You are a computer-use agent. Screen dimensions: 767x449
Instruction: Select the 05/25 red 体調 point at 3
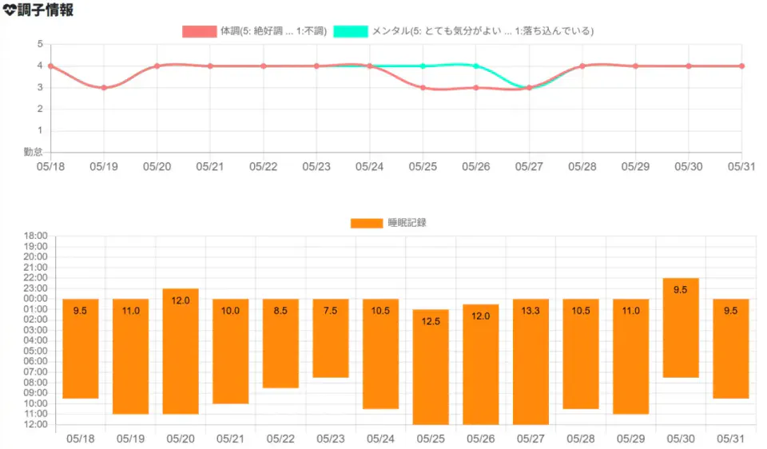423,88
